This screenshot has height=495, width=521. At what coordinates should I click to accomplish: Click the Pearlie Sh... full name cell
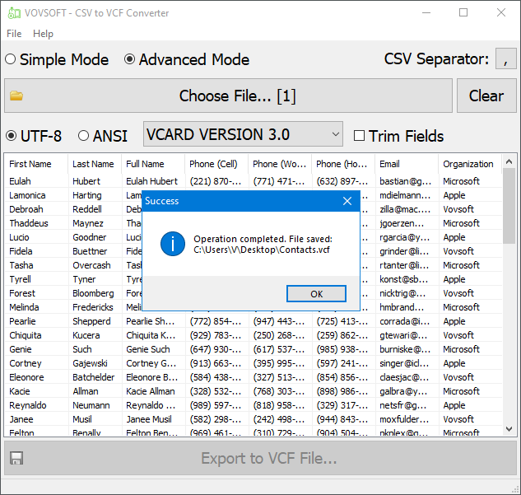(150, 321)
